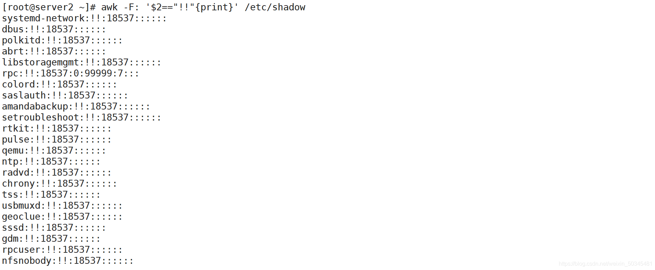
Task: Click the pulse account entry
Action: pyautogui.click(x=57, y=139)
